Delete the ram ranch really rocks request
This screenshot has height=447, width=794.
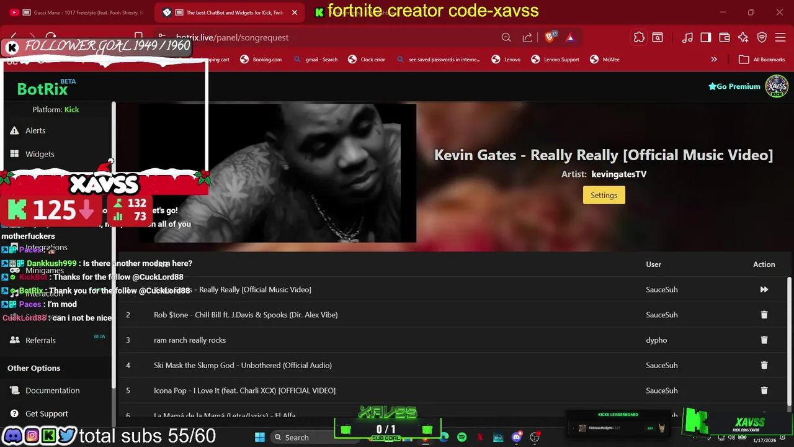pos(764,340)
